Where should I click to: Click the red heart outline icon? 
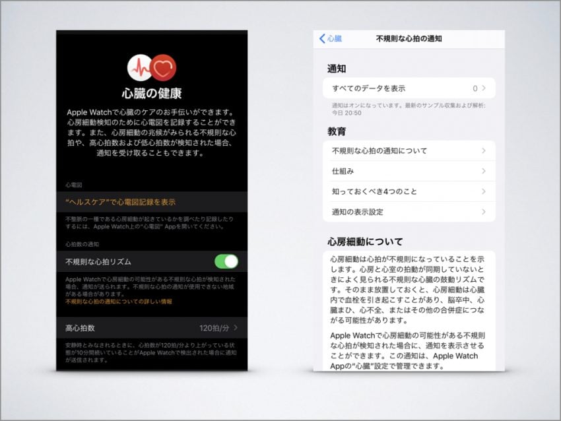coord(163,67)
